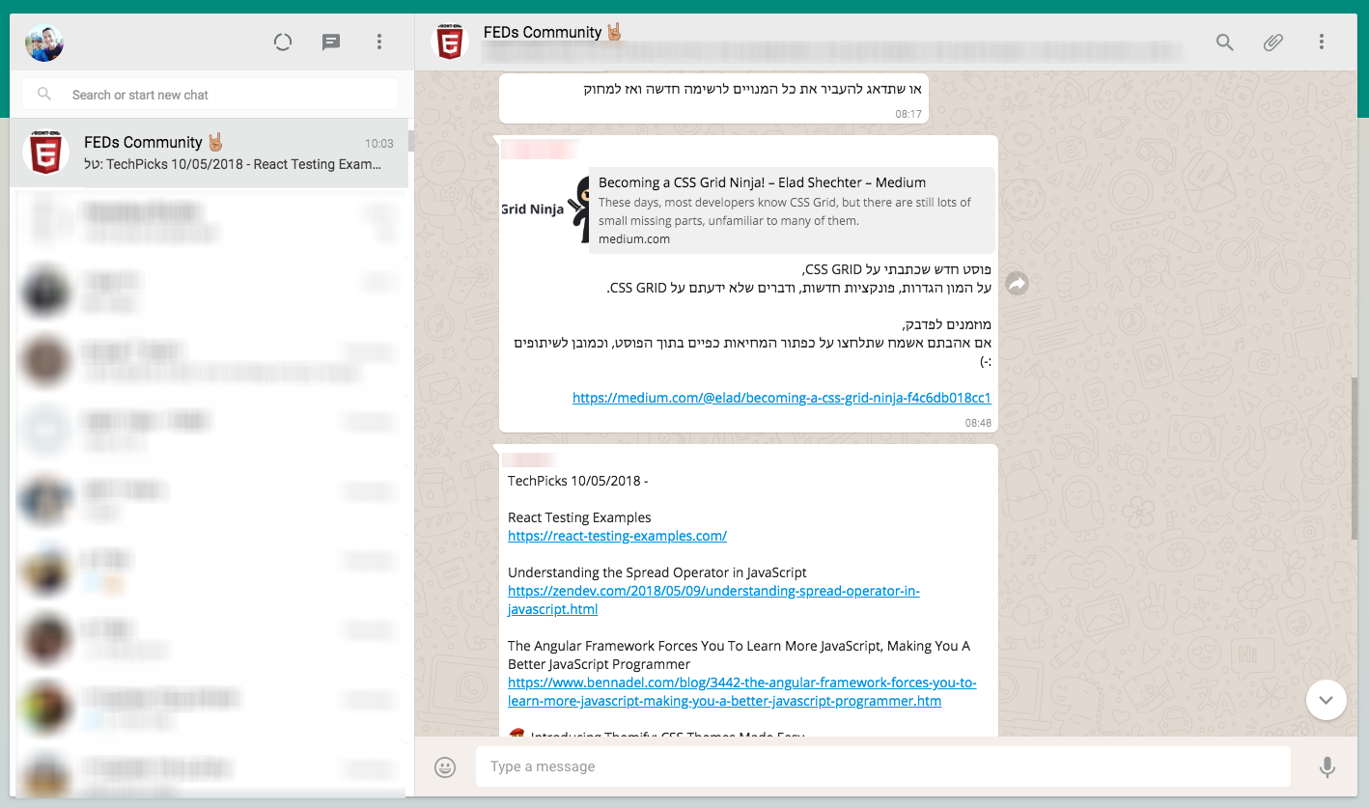The width and height of the screenshot is (1369, 808).
Task: Click the chat pane vertical scrollbar
Action: (1354, 459)
